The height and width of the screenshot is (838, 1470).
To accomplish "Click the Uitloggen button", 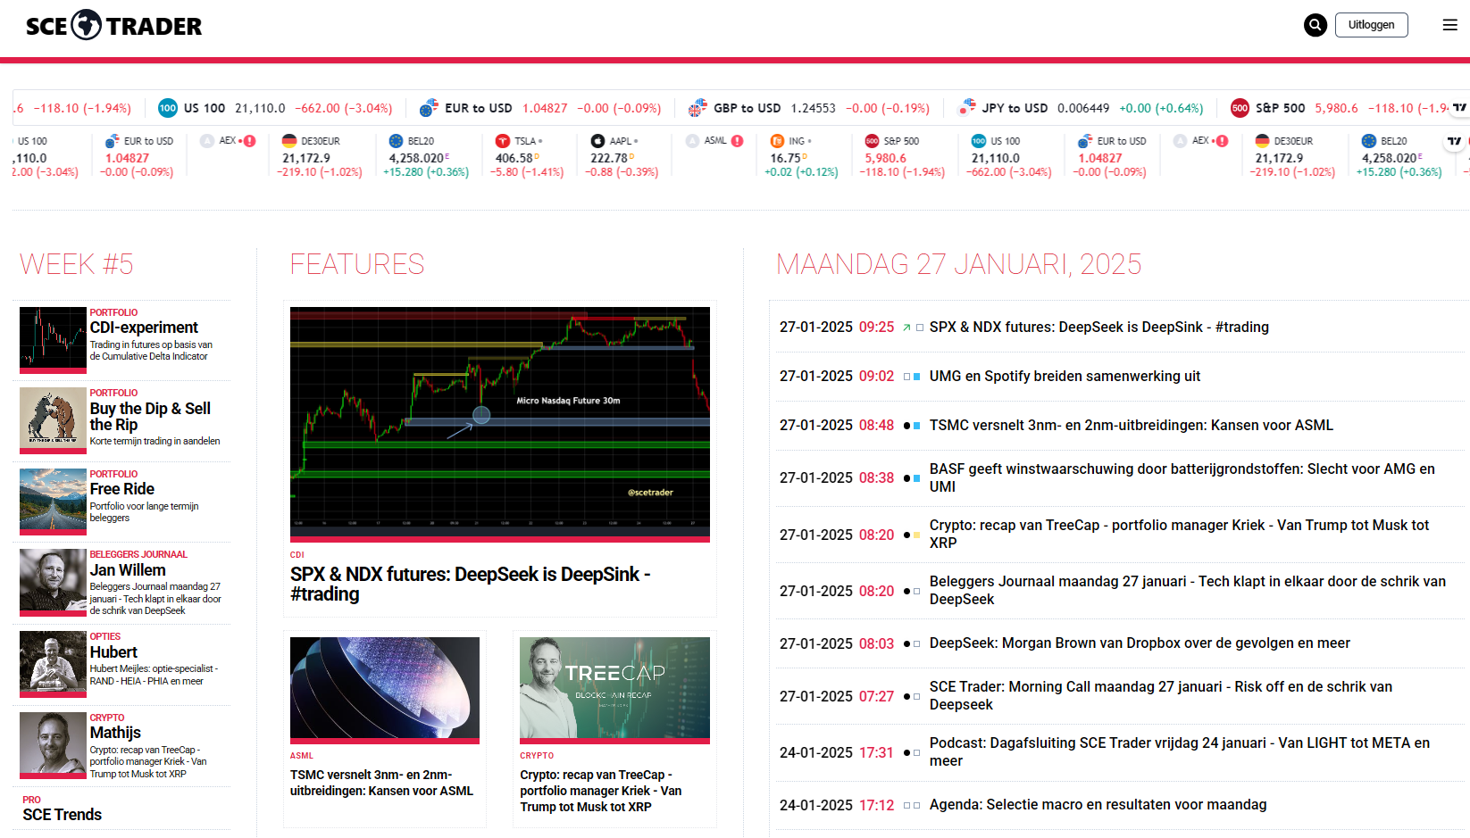I will coord(1372,25).
